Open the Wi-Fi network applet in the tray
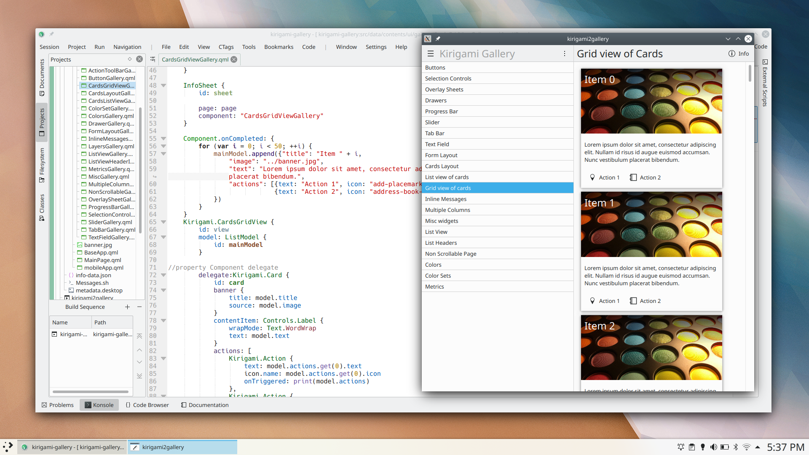Image resolution: width=809 pixels, height=455 pixels. 747,447
